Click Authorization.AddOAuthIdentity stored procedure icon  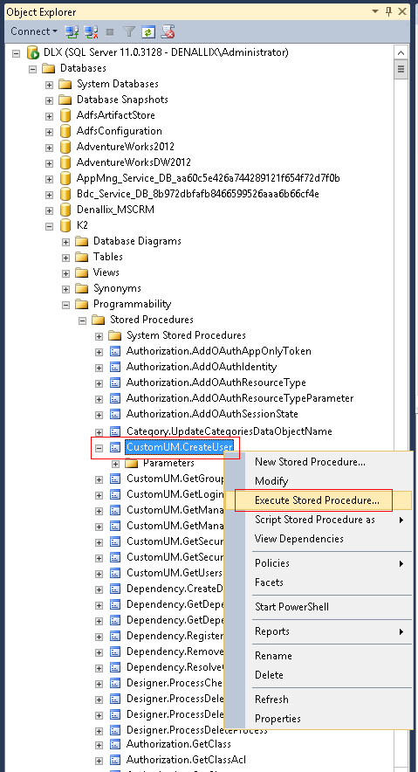tap(115, 367)
